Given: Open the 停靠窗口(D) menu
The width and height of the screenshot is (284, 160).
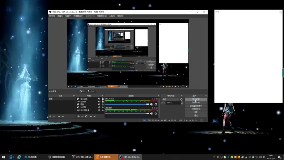Looking at the screenshot, I should click(x=78, y=16).
